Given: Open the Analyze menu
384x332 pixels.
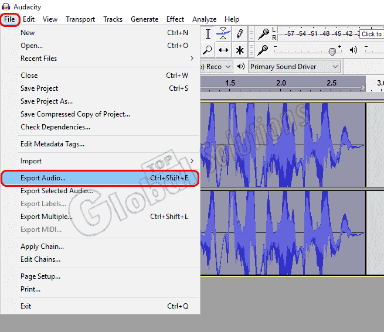Looking at the screenshot, I should (x=204, y=19).
